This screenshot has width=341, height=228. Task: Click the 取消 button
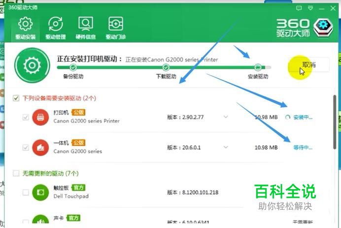309,65
